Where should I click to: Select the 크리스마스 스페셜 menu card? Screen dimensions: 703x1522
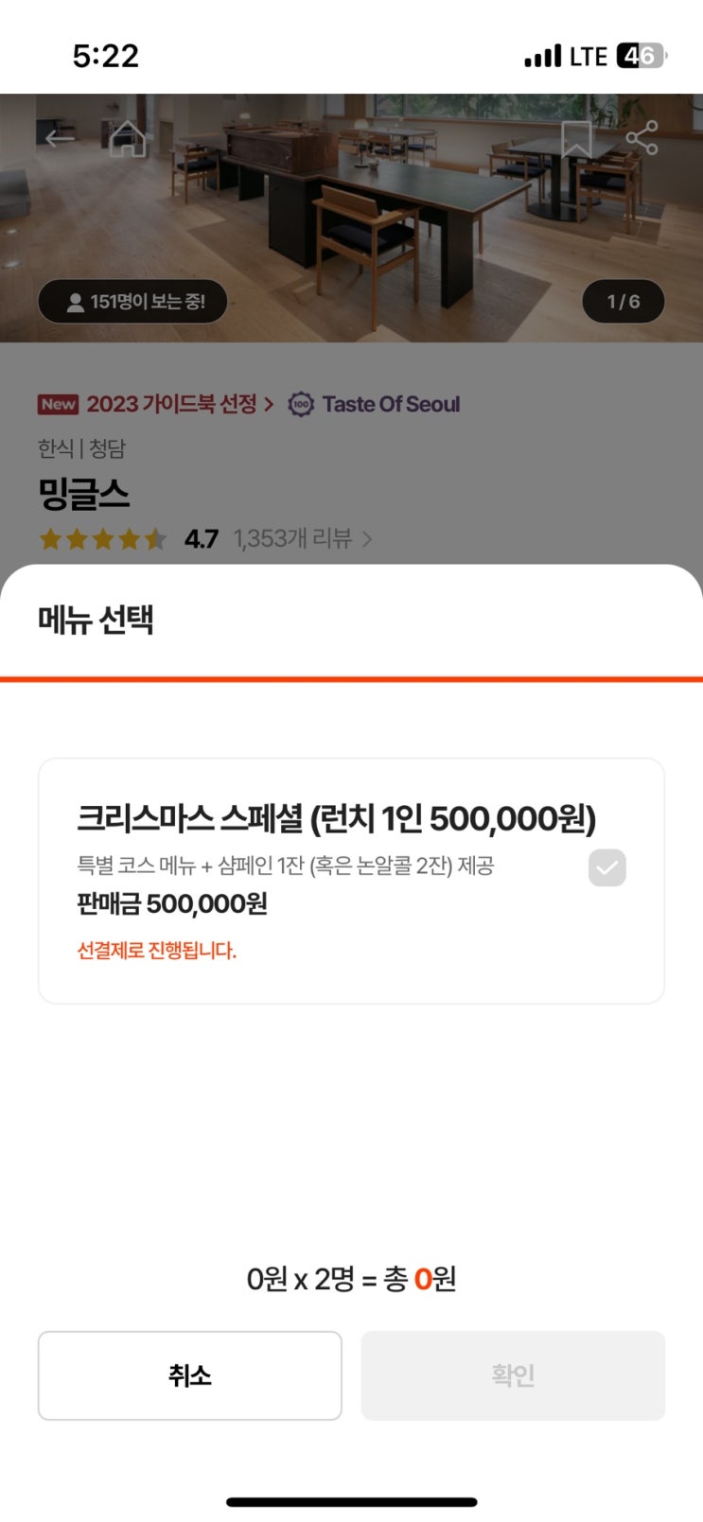[351, 881]
